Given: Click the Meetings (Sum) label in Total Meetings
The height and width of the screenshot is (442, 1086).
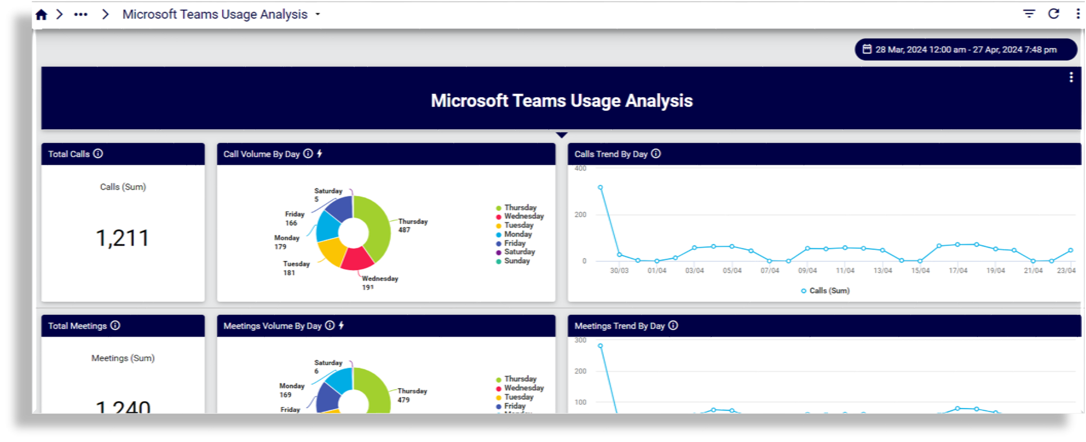Looking at the screenshot, I should (x=123, y=358).
